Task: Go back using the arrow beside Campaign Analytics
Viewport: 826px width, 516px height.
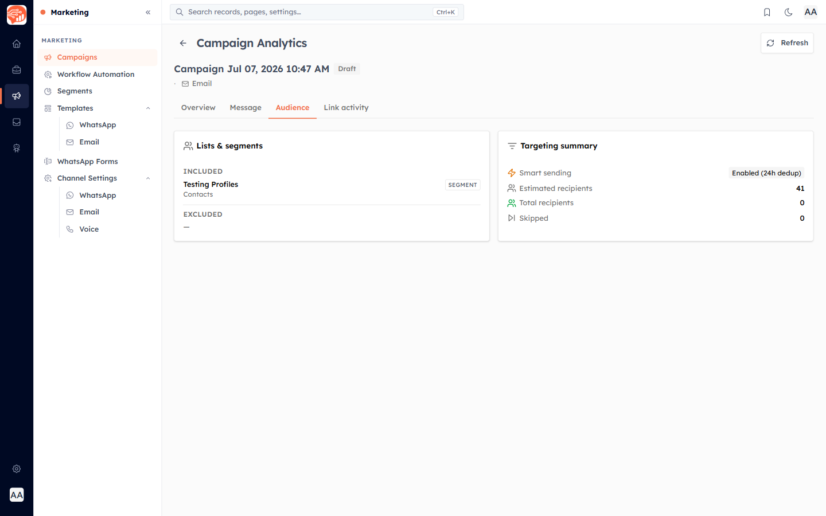Action: (x=183, y=43)
